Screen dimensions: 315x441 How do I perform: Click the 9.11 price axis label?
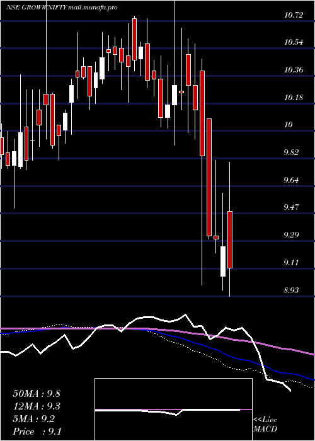292,263
